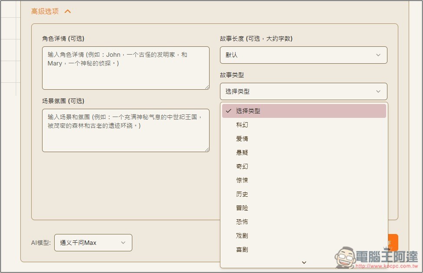Choose 科幻 story type
Screen dimensions: 423x273
pyautogui.click(x=304, y=125)
